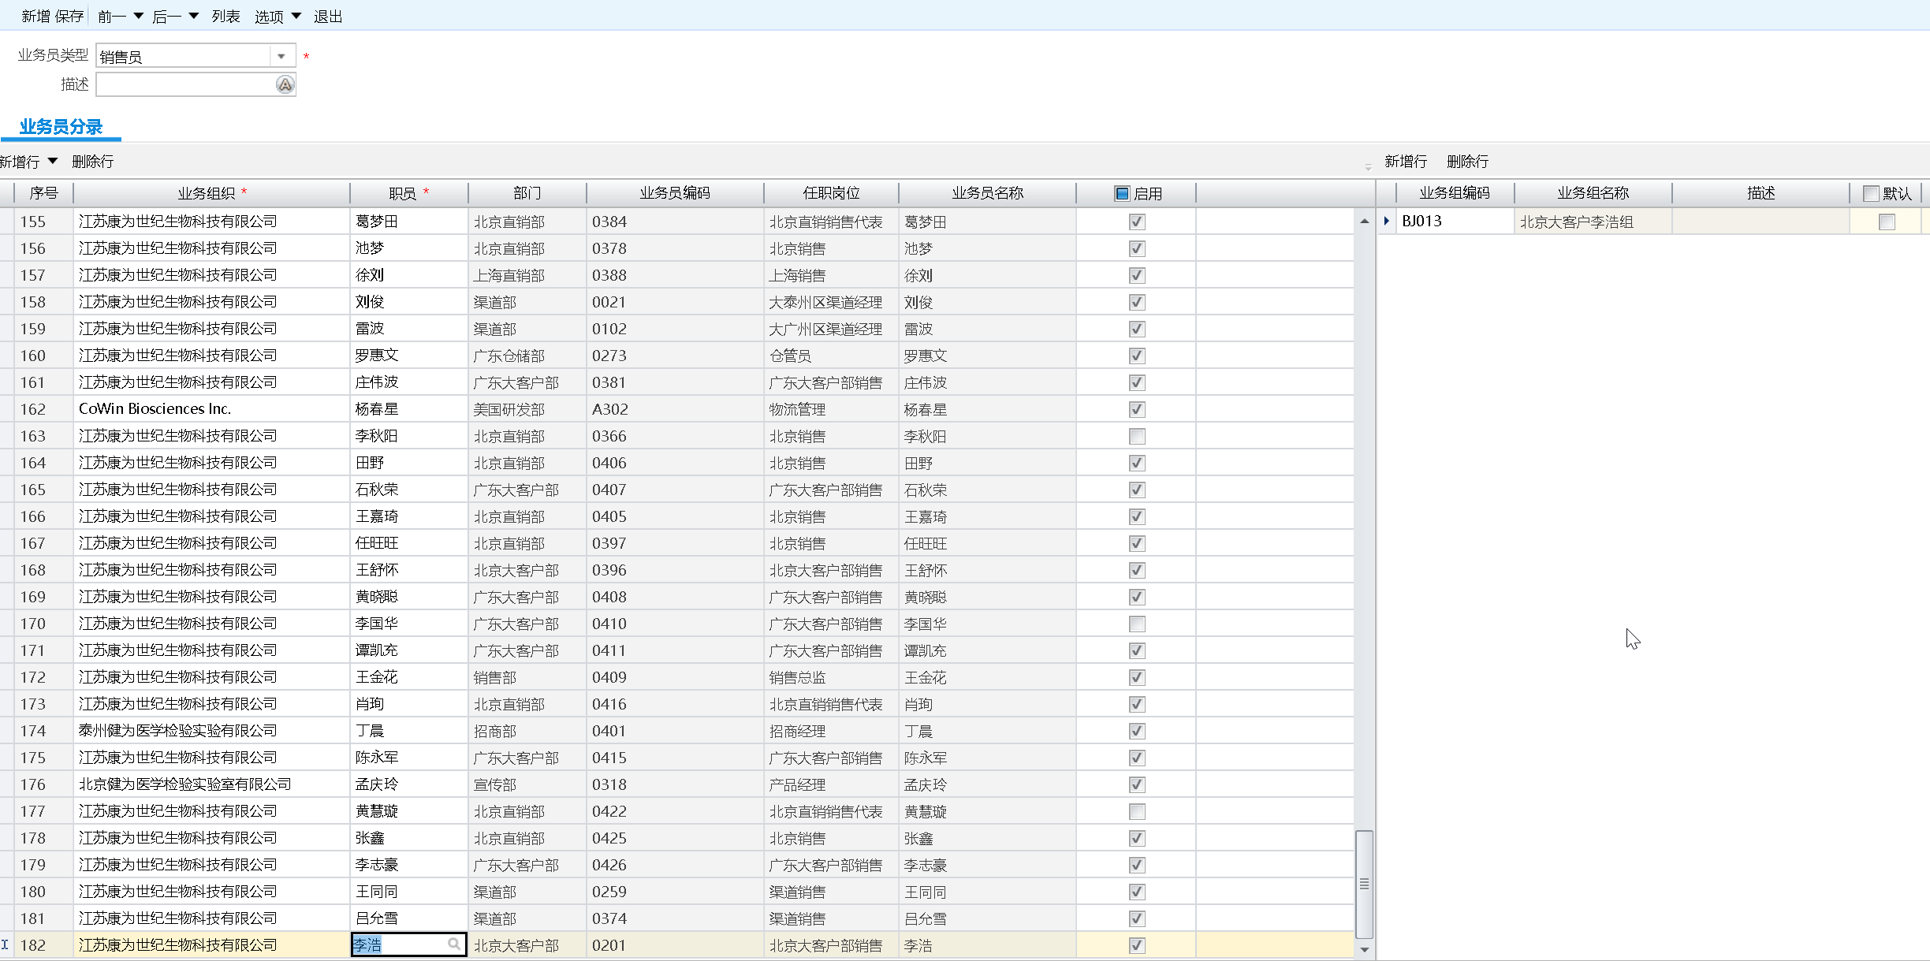The width and height of the screenshot is (1930, 961).
Task: Select the 北京健为医学检验实验室有限公司 cell
Action: [211, 784]
